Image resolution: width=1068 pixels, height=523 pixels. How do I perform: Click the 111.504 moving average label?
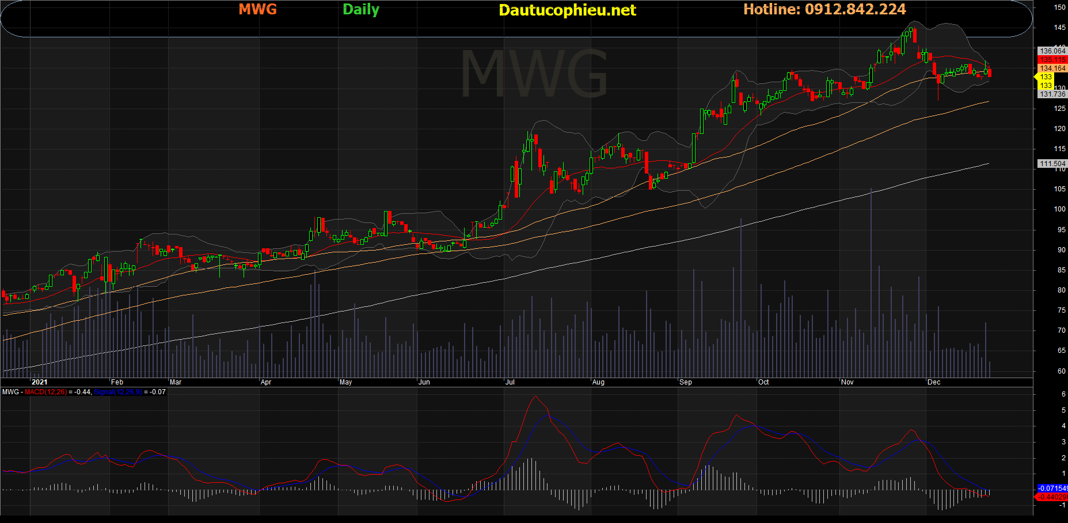pyautogui.click(x=1052, y=164)
